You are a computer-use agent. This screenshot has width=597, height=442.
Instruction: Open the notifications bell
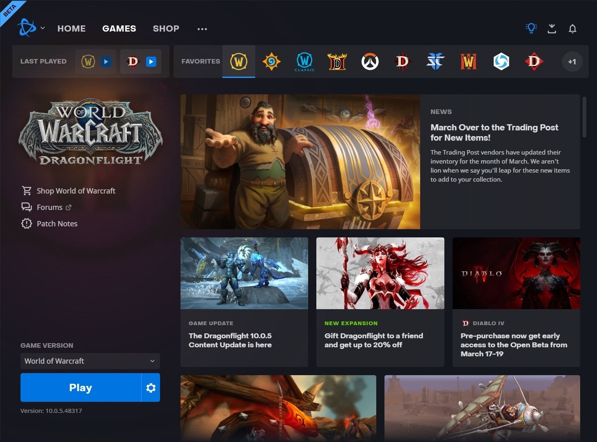[572, 28]
